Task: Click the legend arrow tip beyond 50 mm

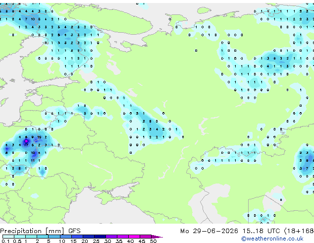Action: point(157,237)
